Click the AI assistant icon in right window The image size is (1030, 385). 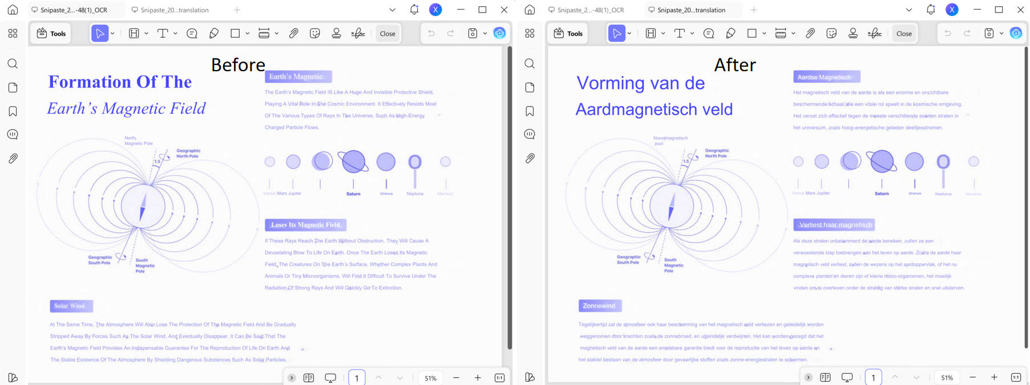point(1016,34)
